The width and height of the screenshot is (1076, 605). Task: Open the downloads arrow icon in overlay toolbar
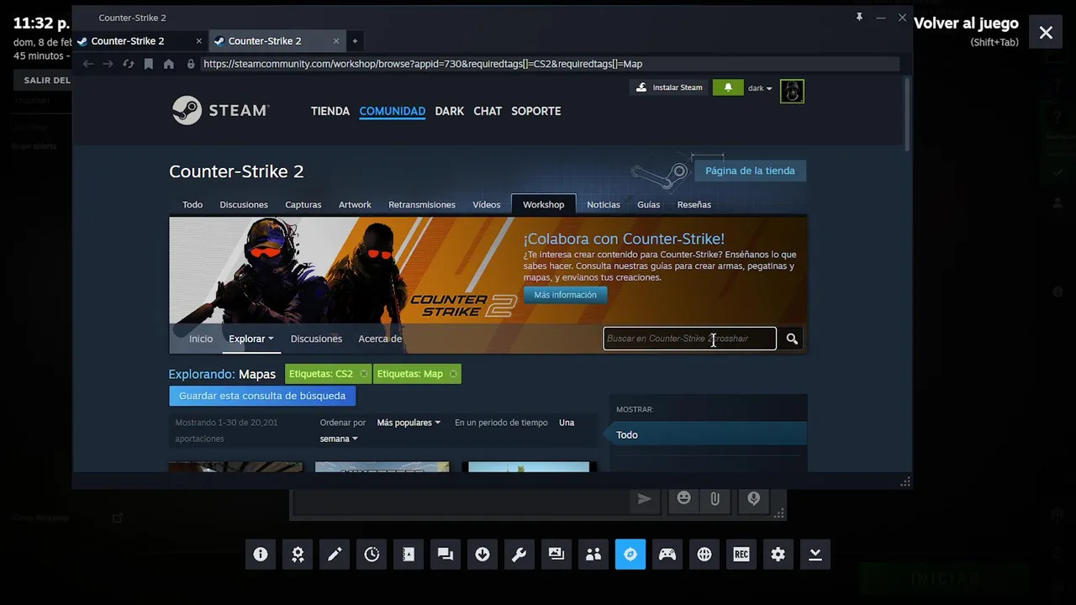point(483,555)
